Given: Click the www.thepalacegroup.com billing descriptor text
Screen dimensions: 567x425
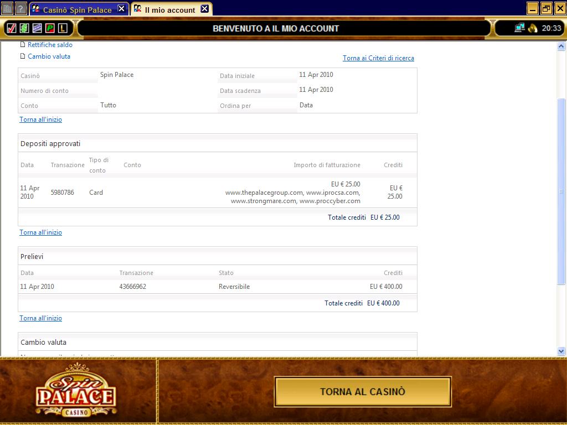Looking at the screenshot, I should (264, 193).
